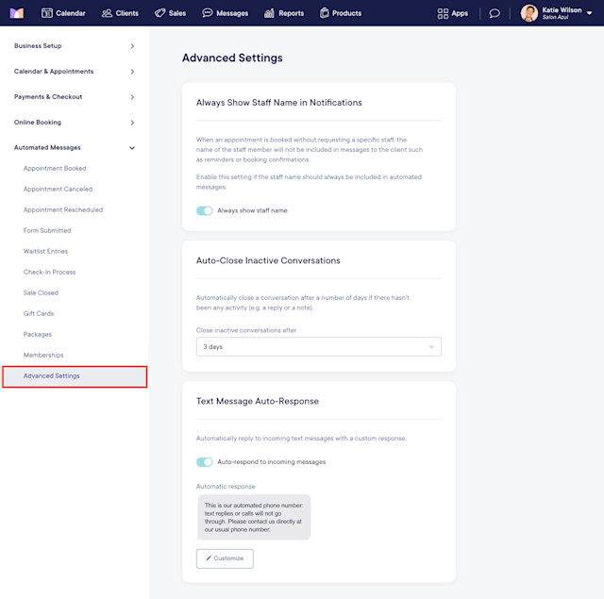Viewport: 604px width, 599px height.
Task: Click the Customize button
Action: click(x=225, y=558)
